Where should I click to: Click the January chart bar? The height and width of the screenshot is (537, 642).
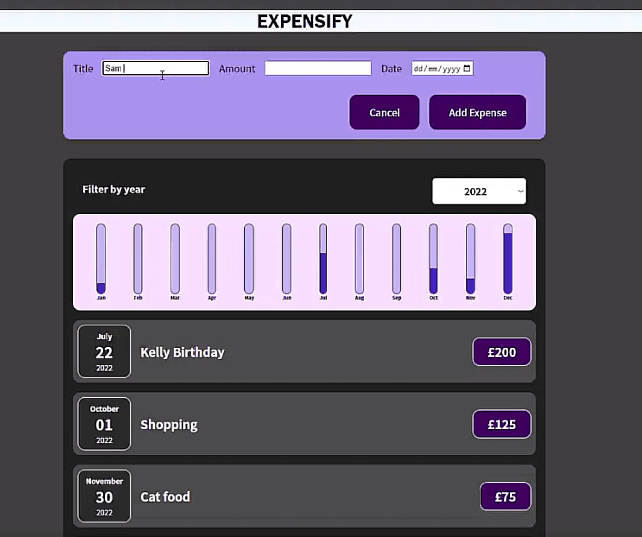coord(101,259)
